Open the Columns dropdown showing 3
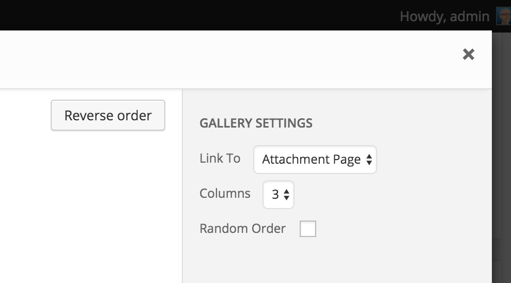 pos(278,195)
